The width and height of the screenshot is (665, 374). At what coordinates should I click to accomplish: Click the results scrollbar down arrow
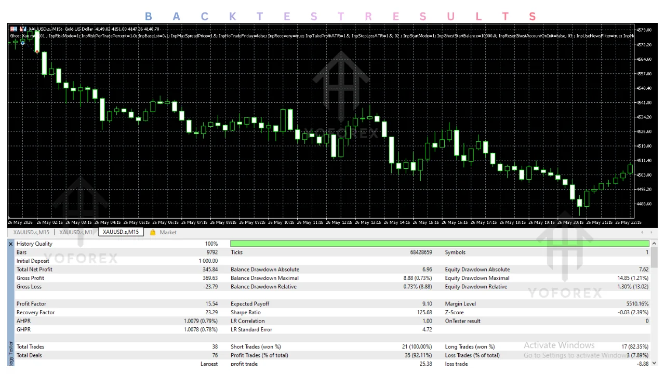coord(654,363)
